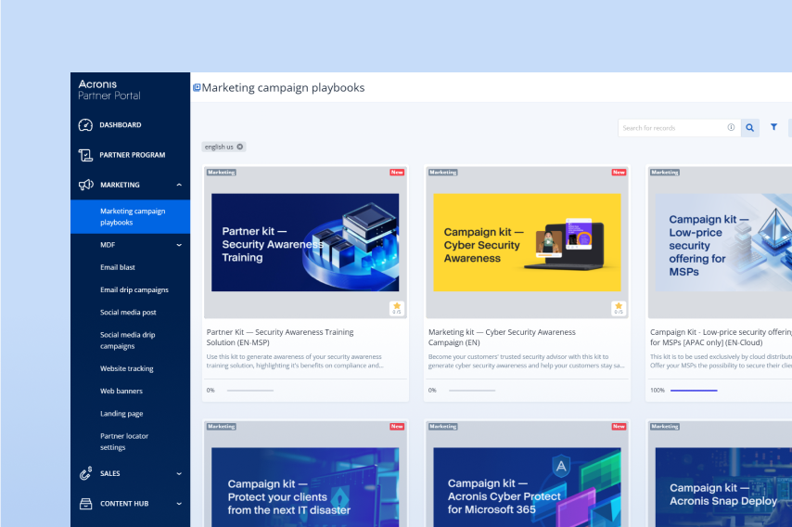792x527 pixels.
Task: Open Social media drip campaigns
Action: 128,341
